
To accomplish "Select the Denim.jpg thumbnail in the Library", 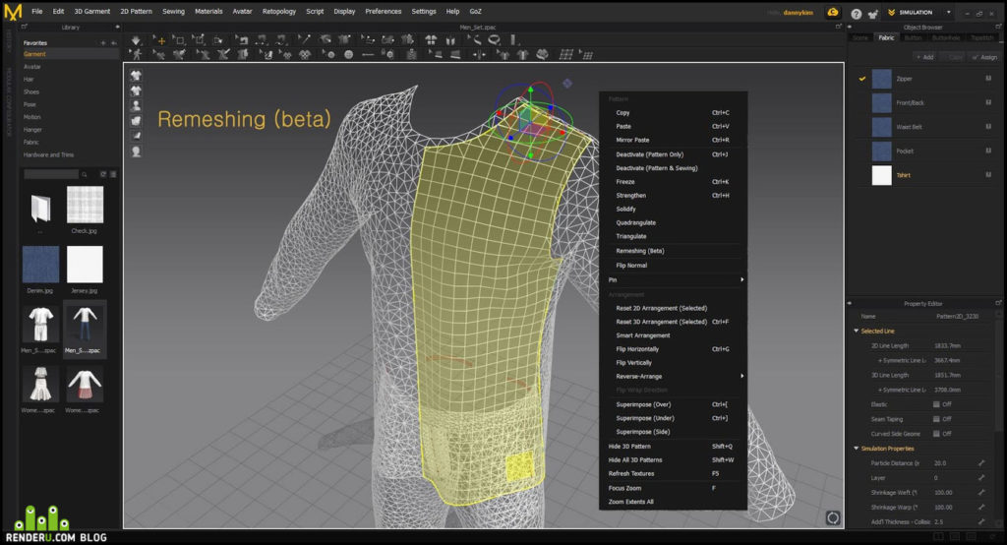I will click(x=40, y=265).
